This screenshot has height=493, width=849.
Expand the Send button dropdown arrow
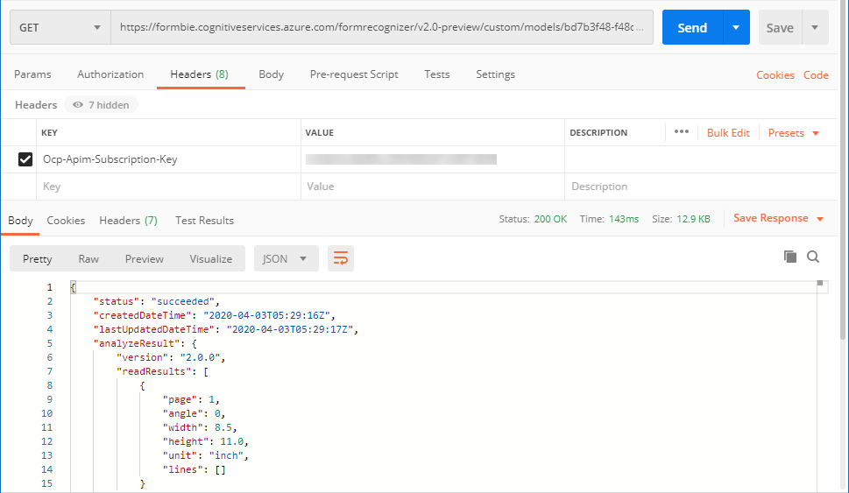click(736, 28)
